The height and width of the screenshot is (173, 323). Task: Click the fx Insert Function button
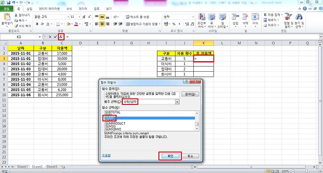click(x=61, y=37)
